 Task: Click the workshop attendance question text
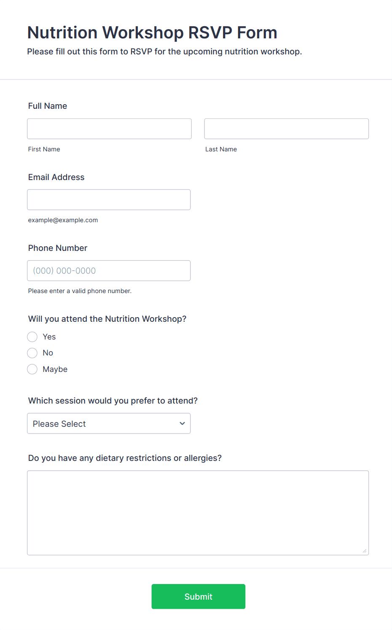pyautogui.click(x=107, y=319)
